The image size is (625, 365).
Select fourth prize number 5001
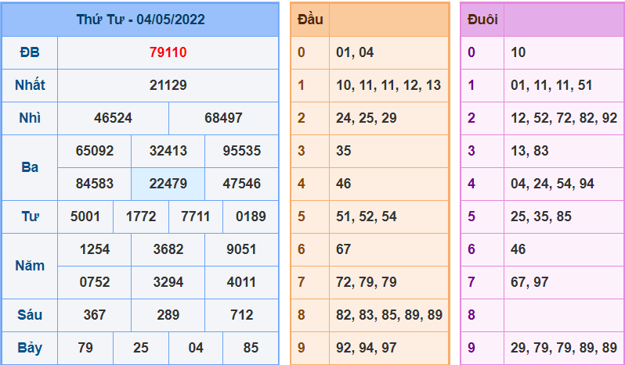[x=85, y=216]
